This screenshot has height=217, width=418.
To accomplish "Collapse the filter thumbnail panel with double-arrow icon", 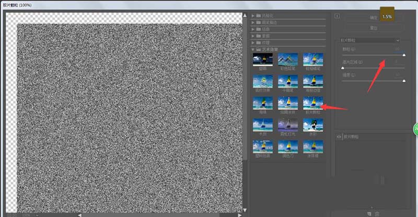I will tap(337, 16).
